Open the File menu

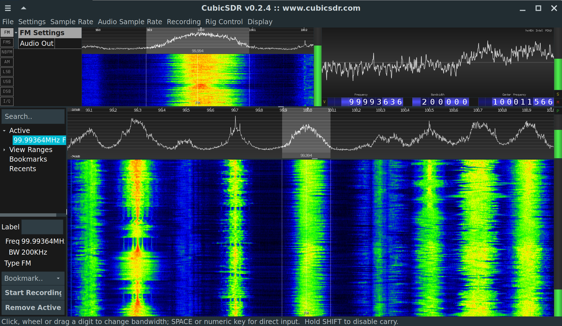point(8,22)
